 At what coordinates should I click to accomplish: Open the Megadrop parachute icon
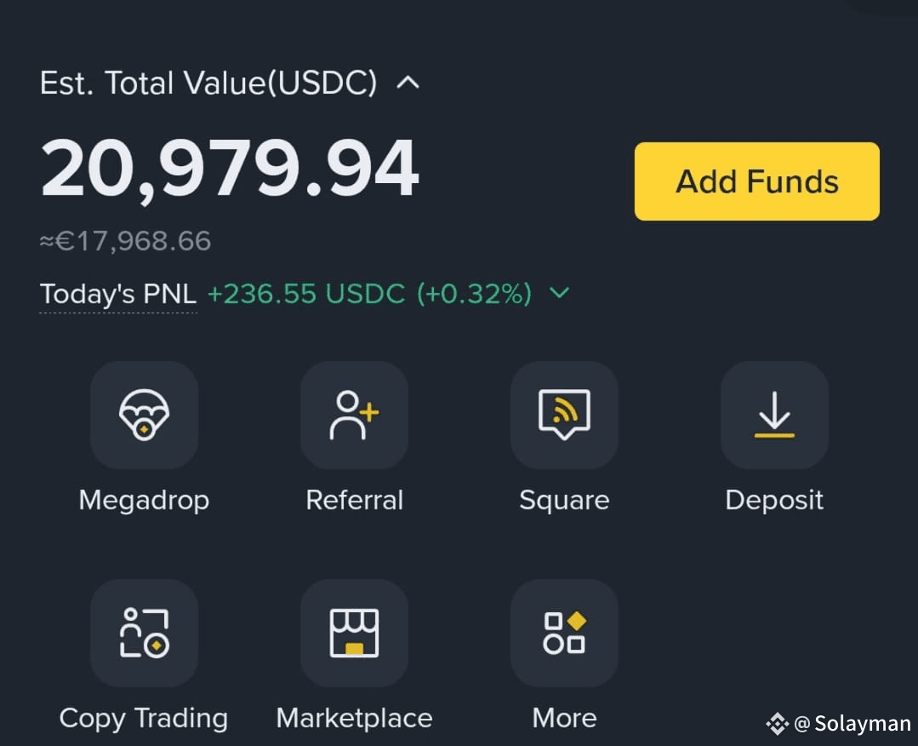click(x=144, y=415)
